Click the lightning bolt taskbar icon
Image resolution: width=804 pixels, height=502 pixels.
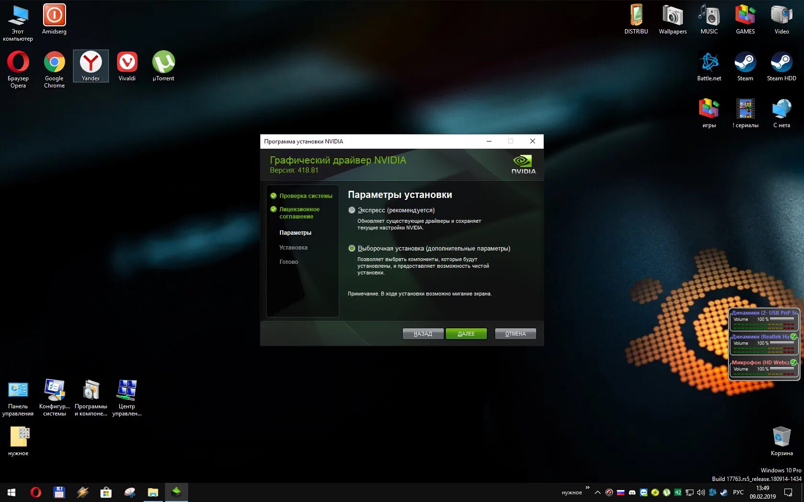(83, 492)
